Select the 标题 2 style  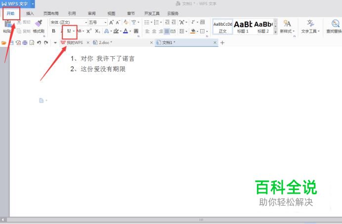click(263, 27)
